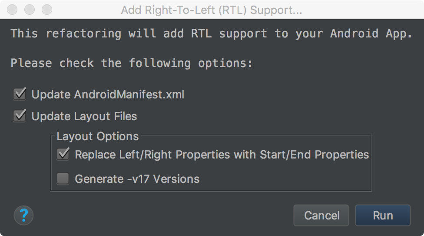Click the "Generate -v17 Versions" label text

click(137, 179)
